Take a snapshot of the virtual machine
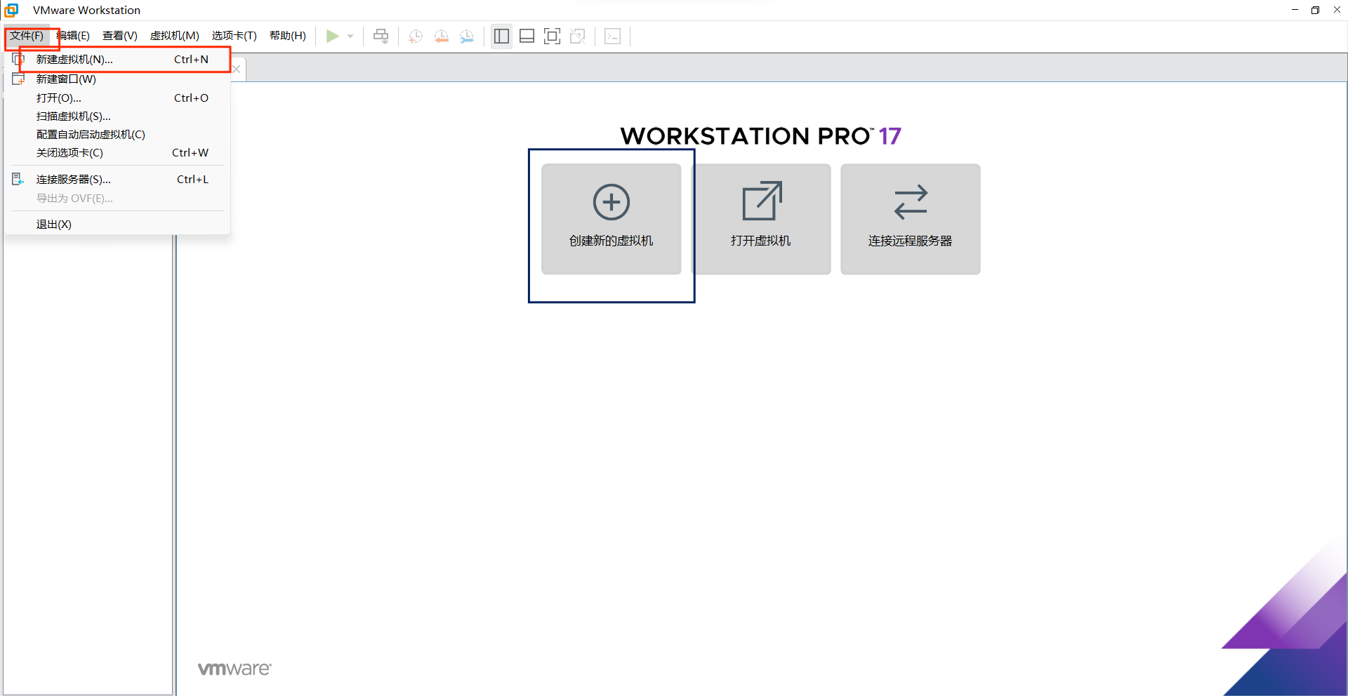Screen dimensions: 1348x696 click(x=415, y=36)
